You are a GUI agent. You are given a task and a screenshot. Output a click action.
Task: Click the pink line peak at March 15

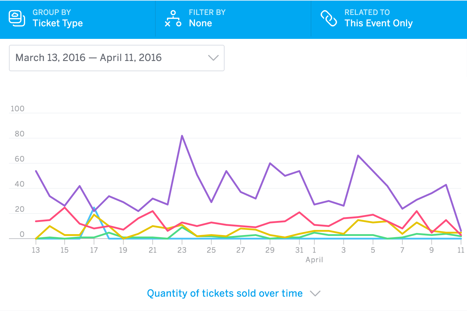click(x=65, y=208)
